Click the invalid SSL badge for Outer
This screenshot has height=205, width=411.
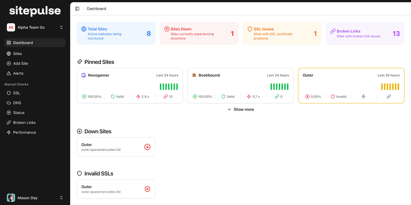147,189
